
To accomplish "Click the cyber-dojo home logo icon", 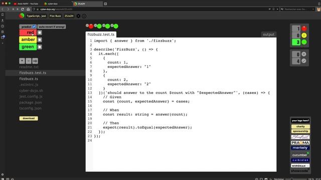I will coord(22,15).
